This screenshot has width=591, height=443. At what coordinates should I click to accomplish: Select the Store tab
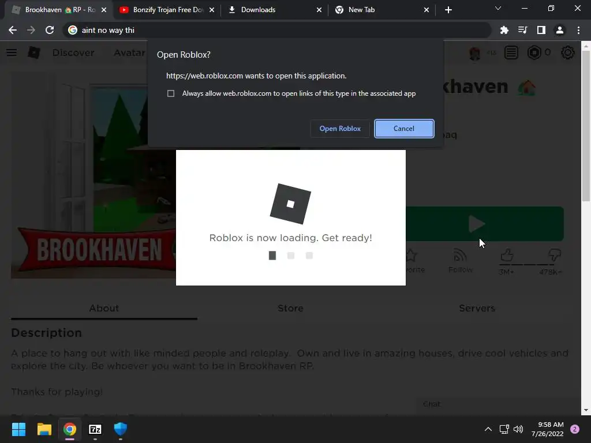point(290,309)
